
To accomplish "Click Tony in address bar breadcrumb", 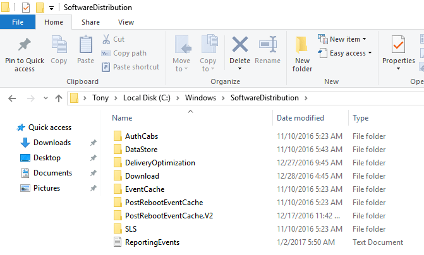I will point(100,98).
